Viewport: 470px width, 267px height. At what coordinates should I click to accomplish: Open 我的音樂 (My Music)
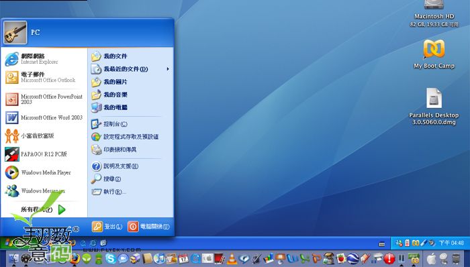click(x=109, y=95)
